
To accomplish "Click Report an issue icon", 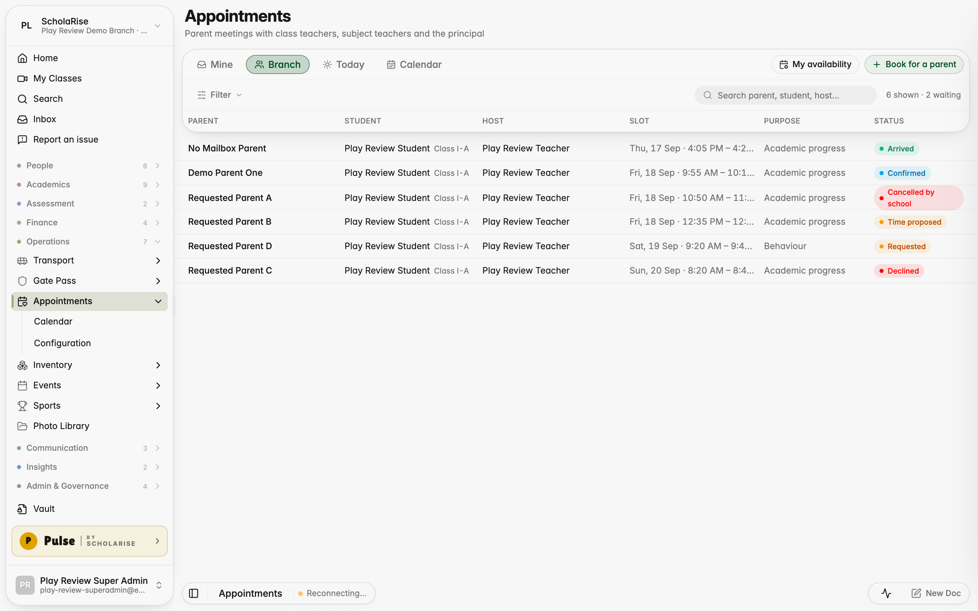I will (x=22, y=140).
